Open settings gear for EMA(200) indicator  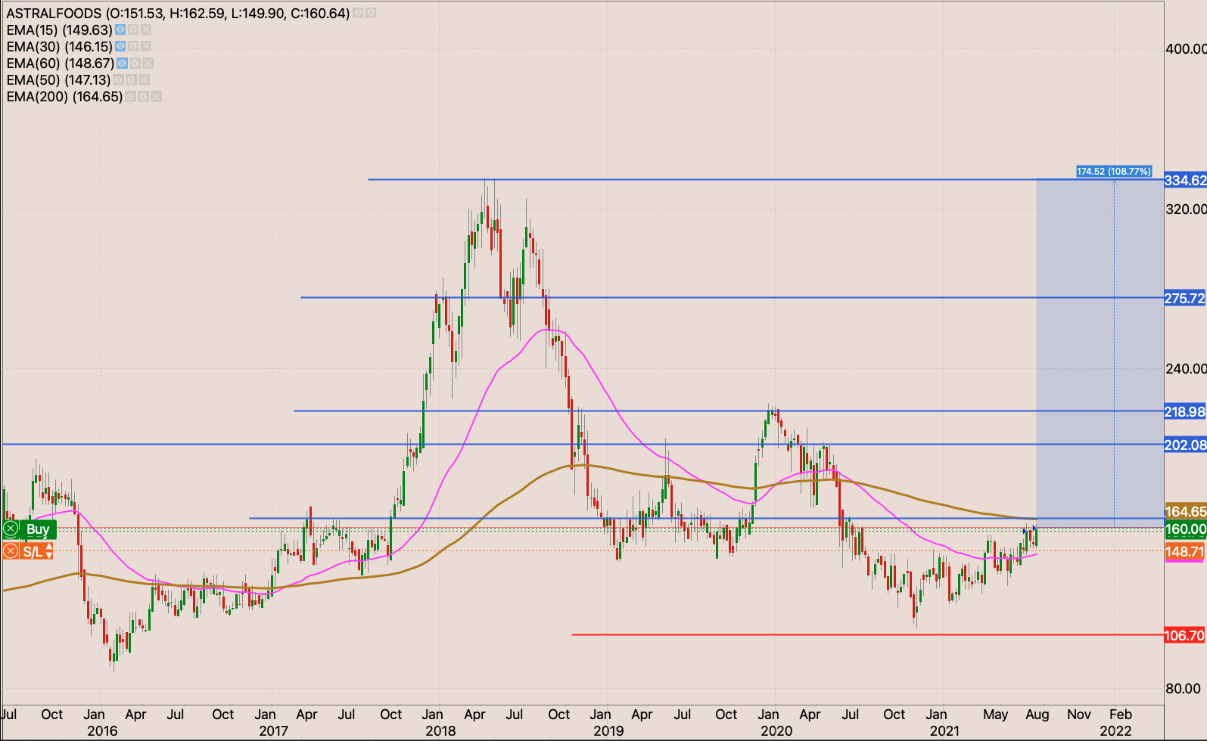(x=143, y=97)
